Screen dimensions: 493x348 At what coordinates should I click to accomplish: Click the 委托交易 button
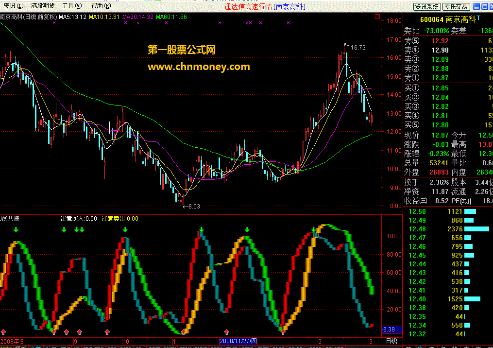pyautogui.click(x=456, y=7)
